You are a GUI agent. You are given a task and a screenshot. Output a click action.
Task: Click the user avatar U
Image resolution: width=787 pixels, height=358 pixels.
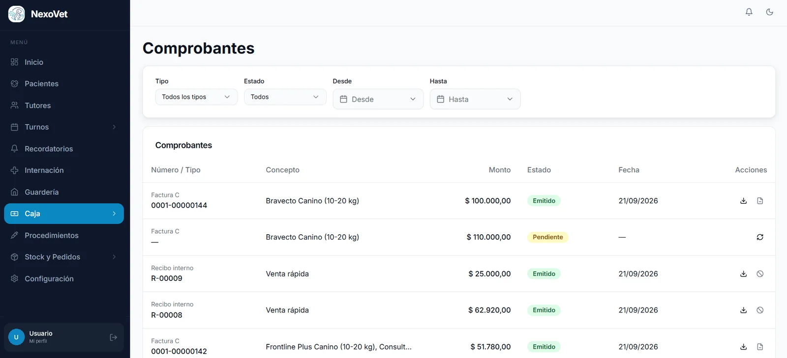16,337
